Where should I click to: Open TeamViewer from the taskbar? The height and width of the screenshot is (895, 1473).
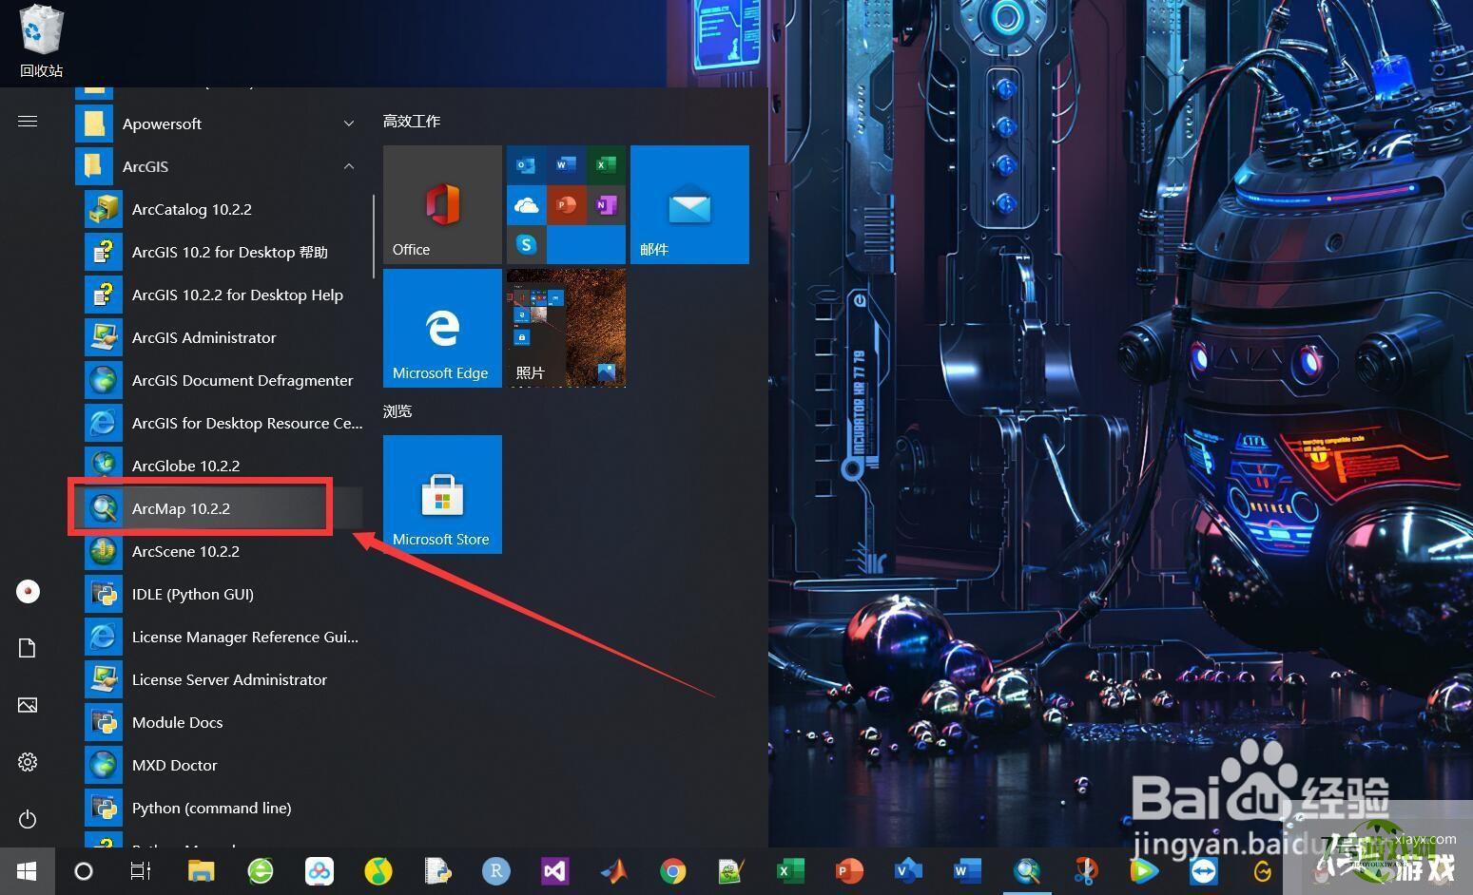point(1204,870)
